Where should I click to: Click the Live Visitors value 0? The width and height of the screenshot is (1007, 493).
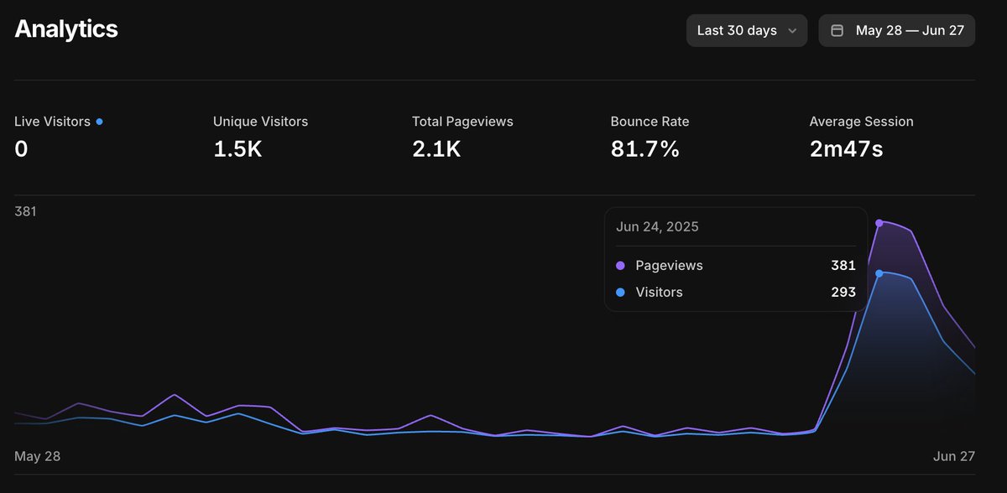(x=21, y=149)
